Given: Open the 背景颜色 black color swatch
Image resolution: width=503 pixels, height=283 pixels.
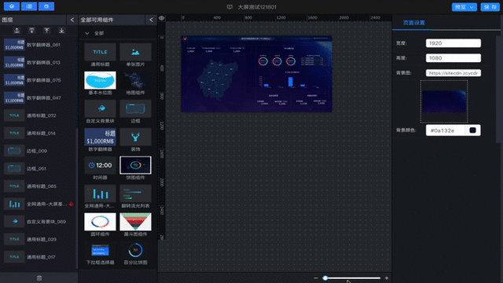Looking at the screenshot, I should point(472,130).
